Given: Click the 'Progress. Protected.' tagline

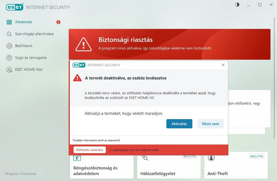Looking at the screenshot, I should coord(21,174).
